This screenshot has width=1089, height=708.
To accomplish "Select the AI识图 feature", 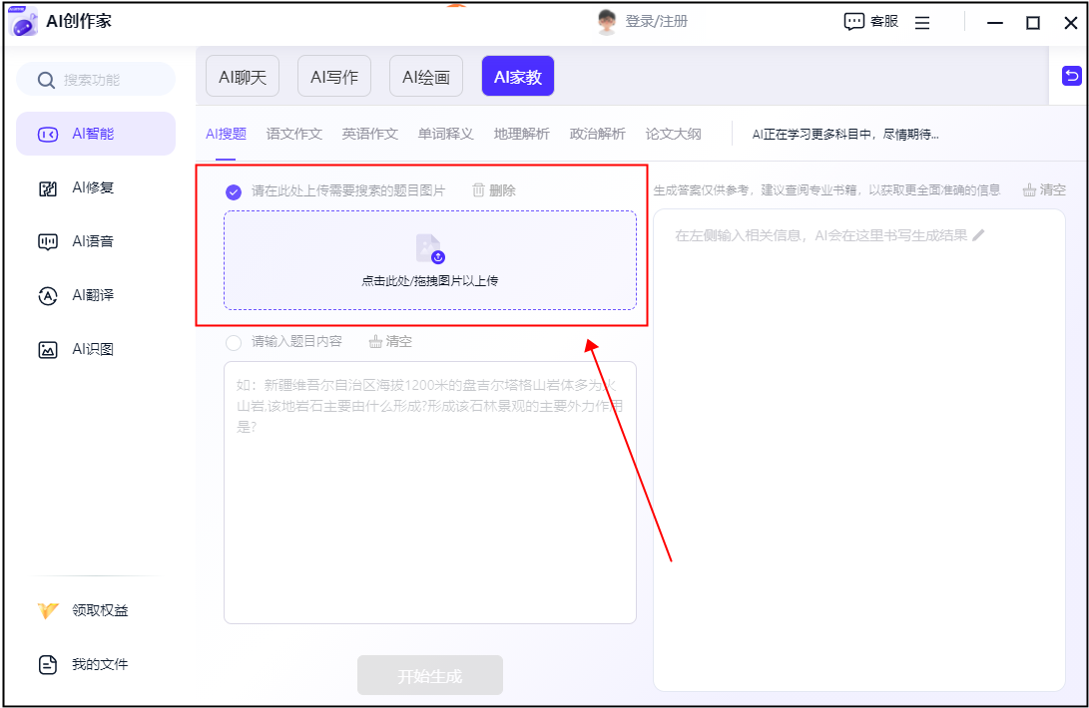I will click(x=96, y=349).
